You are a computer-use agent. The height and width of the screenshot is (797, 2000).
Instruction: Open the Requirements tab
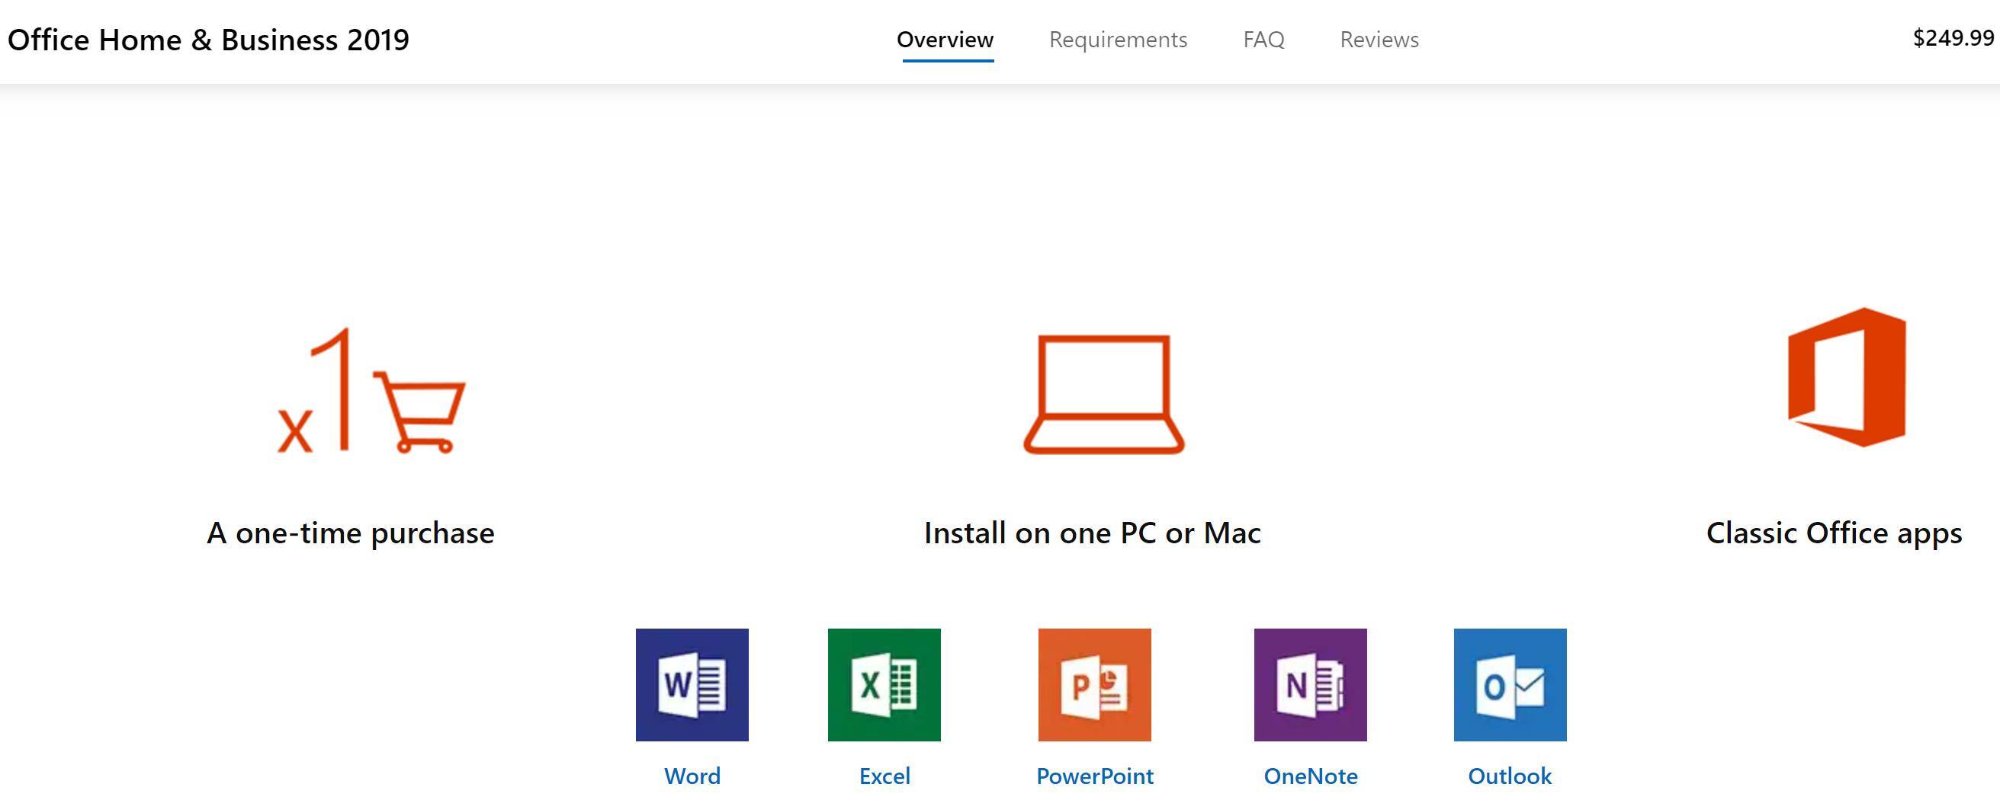[1118, 40]
